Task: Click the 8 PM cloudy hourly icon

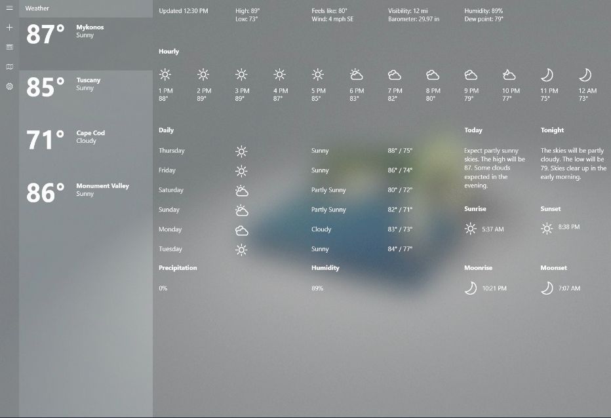Action: click(x=433, y=75)
